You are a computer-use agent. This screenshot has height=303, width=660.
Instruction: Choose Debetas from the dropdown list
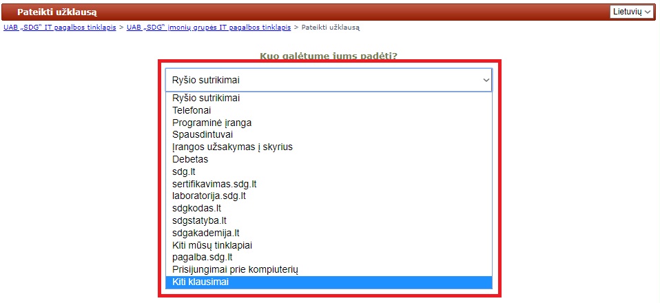click(190, 159)
